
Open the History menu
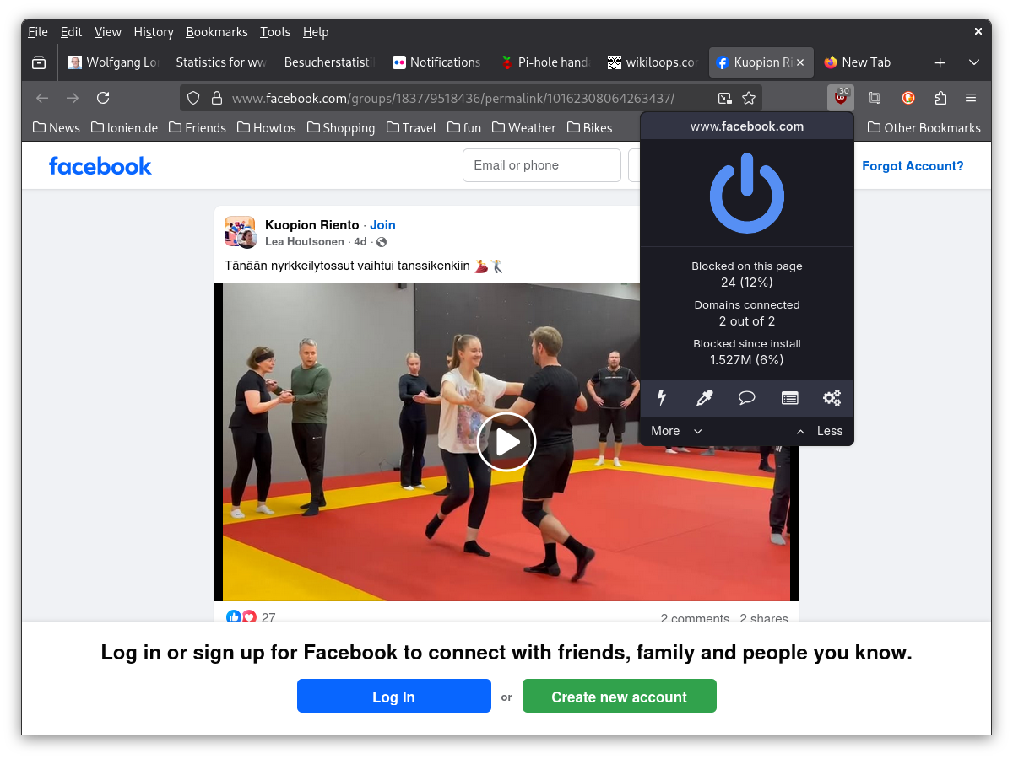point(153,32)
